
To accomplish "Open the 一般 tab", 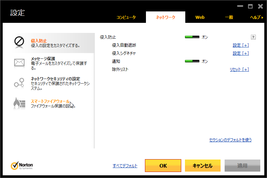I will point(229,17).
